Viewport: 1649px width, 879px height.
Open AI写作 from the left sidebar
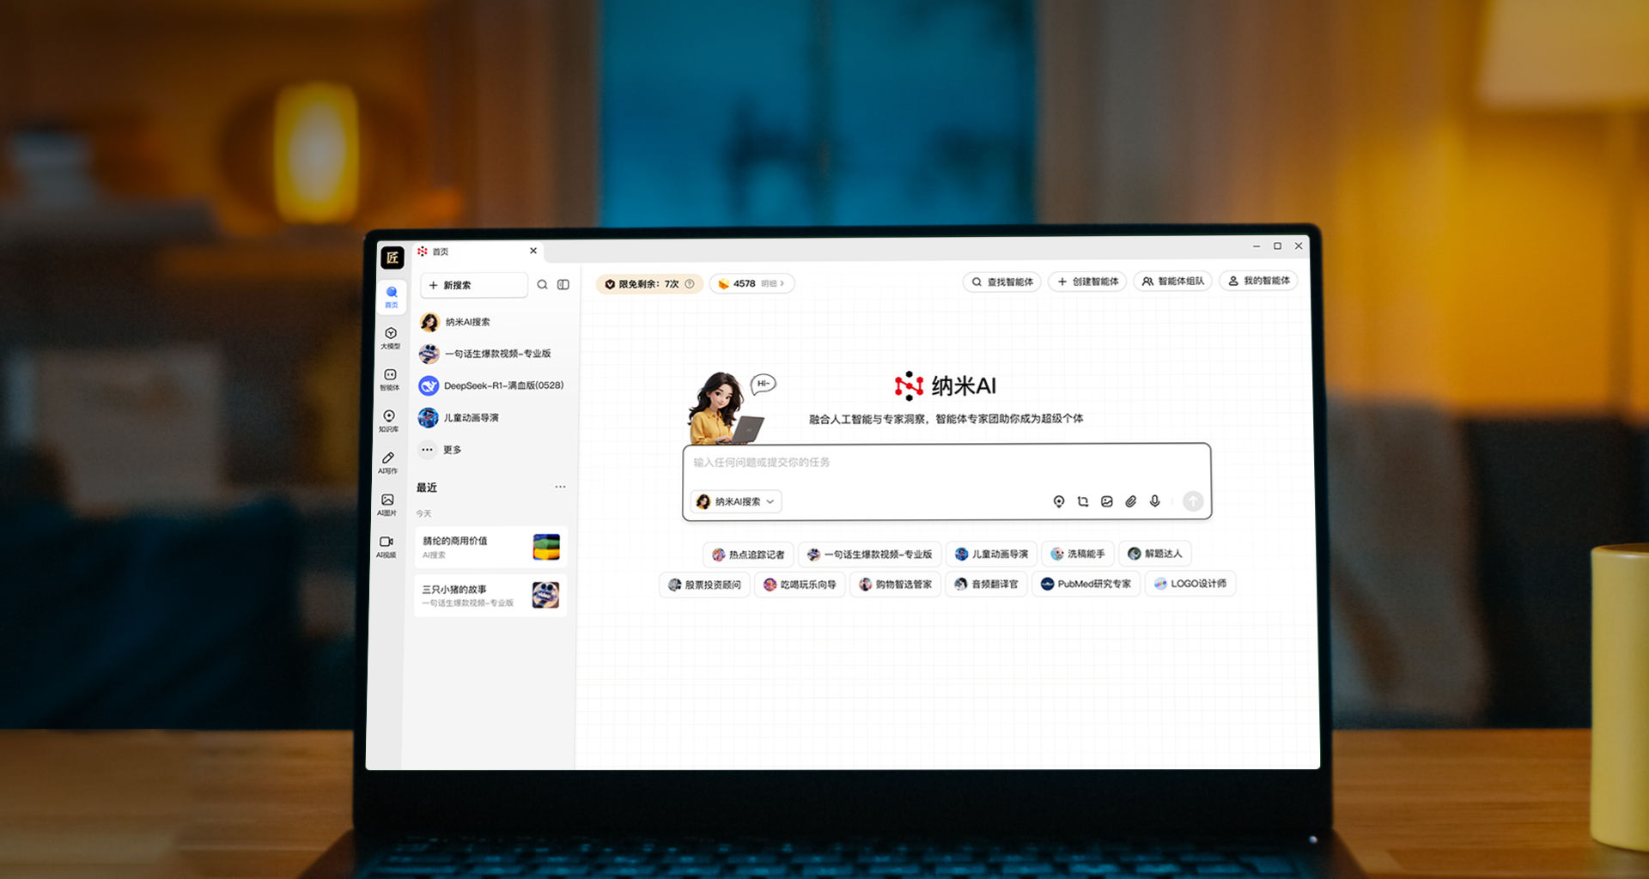(x=388, y=463)
